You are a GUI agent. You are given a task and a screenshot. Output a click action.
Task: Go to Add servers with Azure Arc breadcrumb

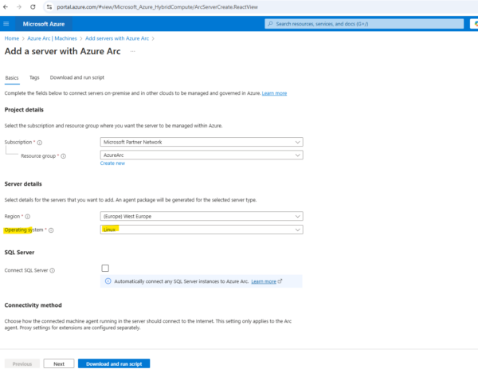click(x=117, y=38)
